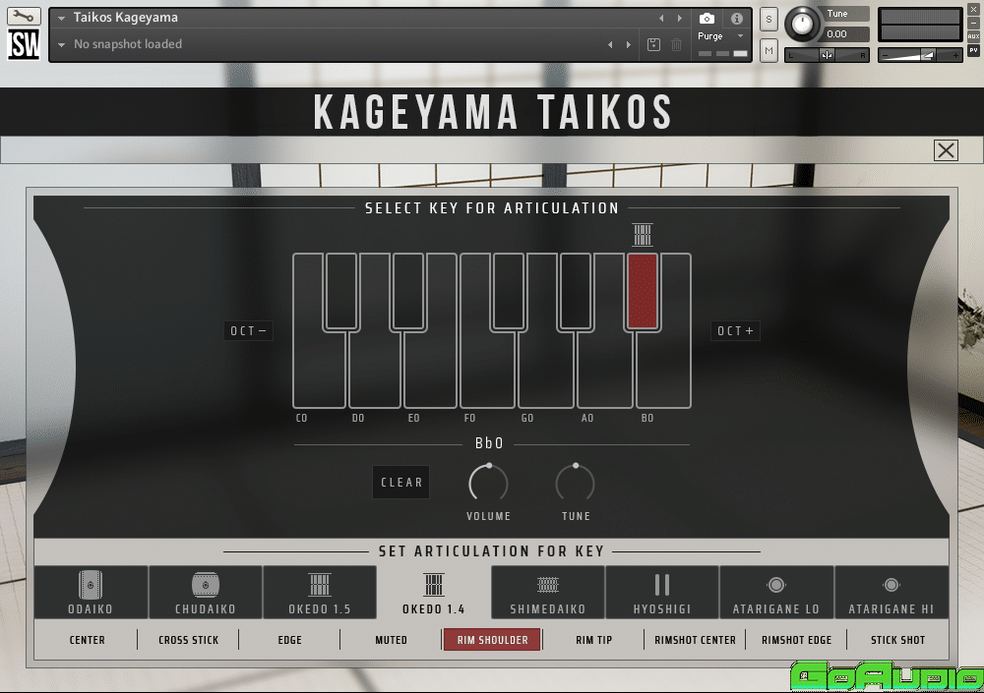The image size is (984, 693).
Task: Click the tune value field showing 0.00
Action: pos(846,33)
